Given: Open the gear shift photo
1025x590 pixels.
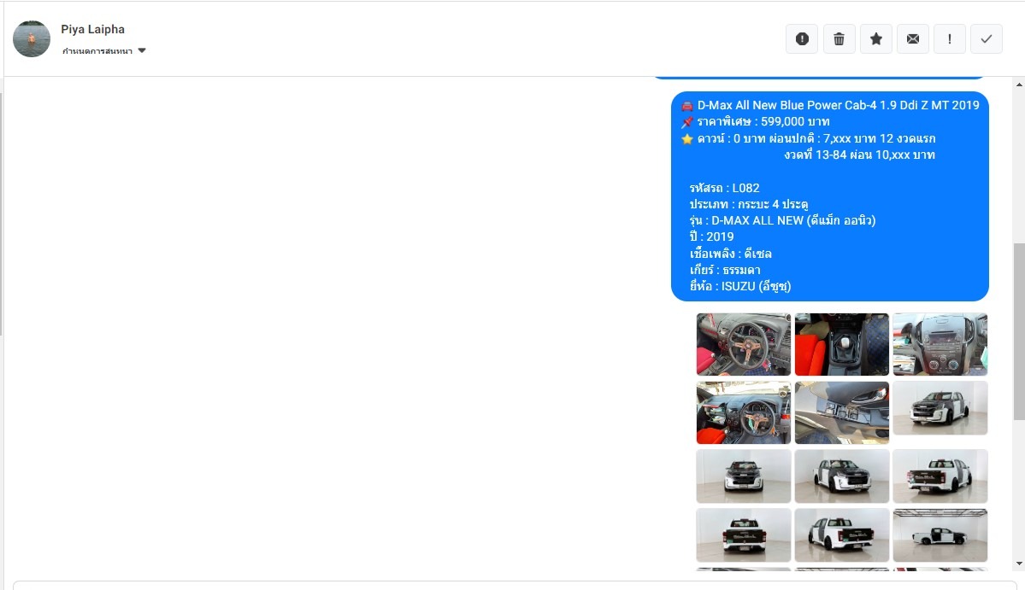Looking at the screenshot, I should click(x=842, y=344).
